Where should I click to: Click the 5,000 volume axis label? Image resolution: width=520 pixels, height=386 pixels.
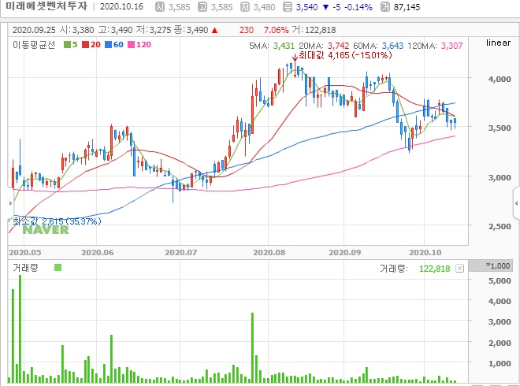pyautogui.click(x=500, y=281)
